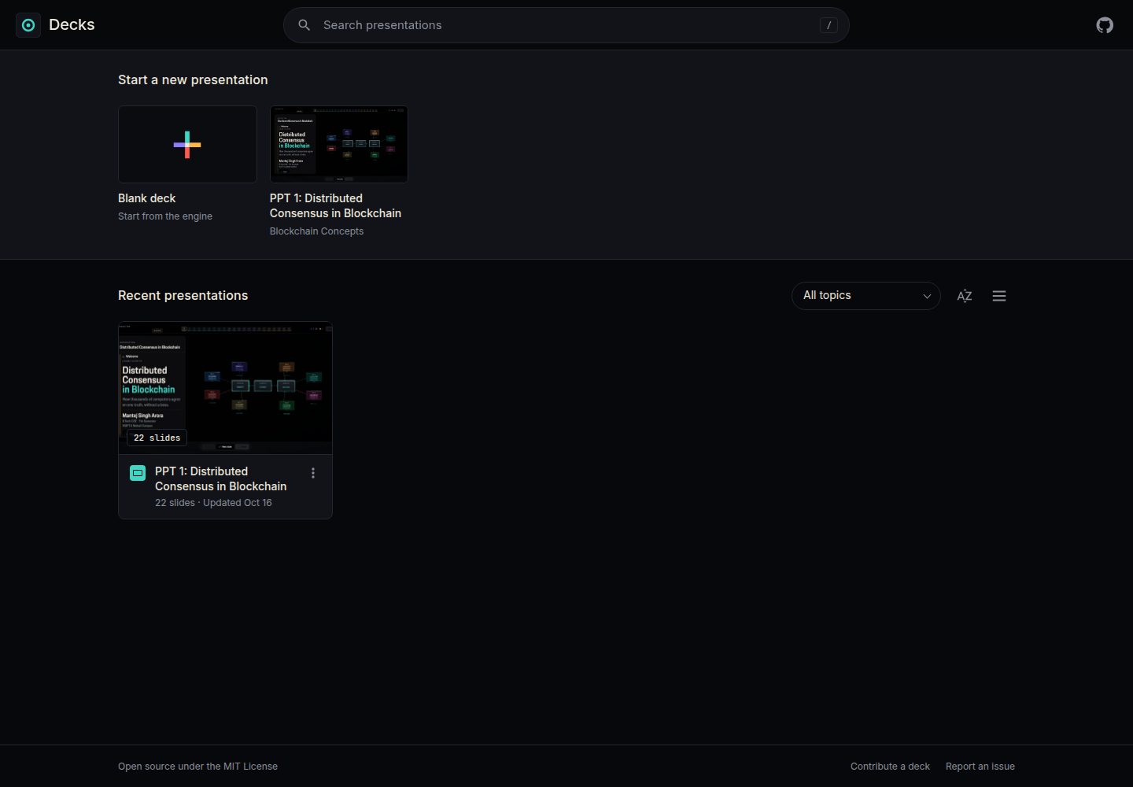Click the Decks logo icon
Screen dimensions: 1133x787
coord(28,25)
